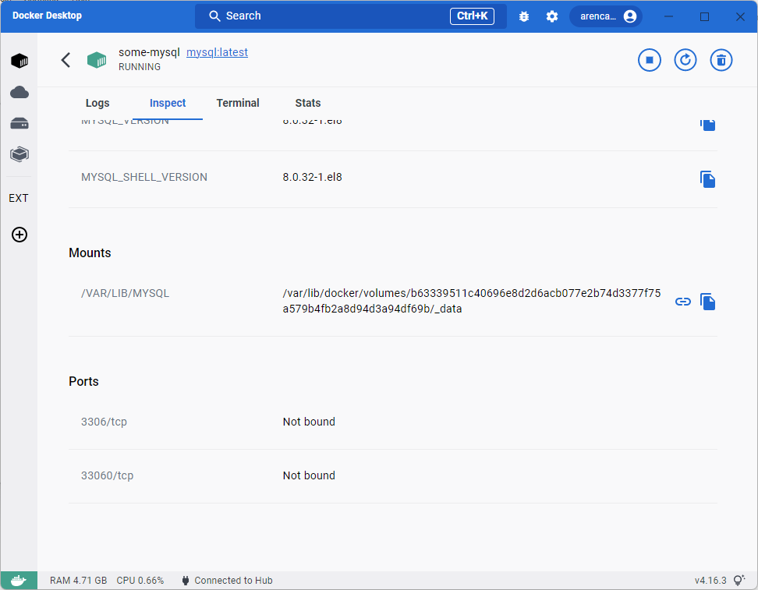This screenshot has height=590, width=758.
Task: Copy MYSQL_VERSION value via partially hidden icon
Action: [x=707, y=125]
